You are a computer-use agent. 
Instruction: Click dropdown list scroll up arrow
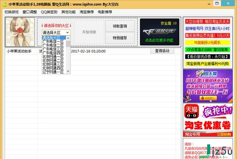68,38
